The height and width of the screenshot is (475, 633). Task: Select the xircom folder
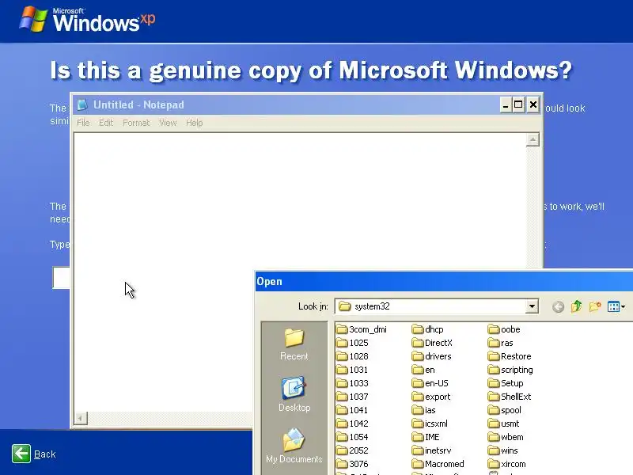[x=507, y=464]
